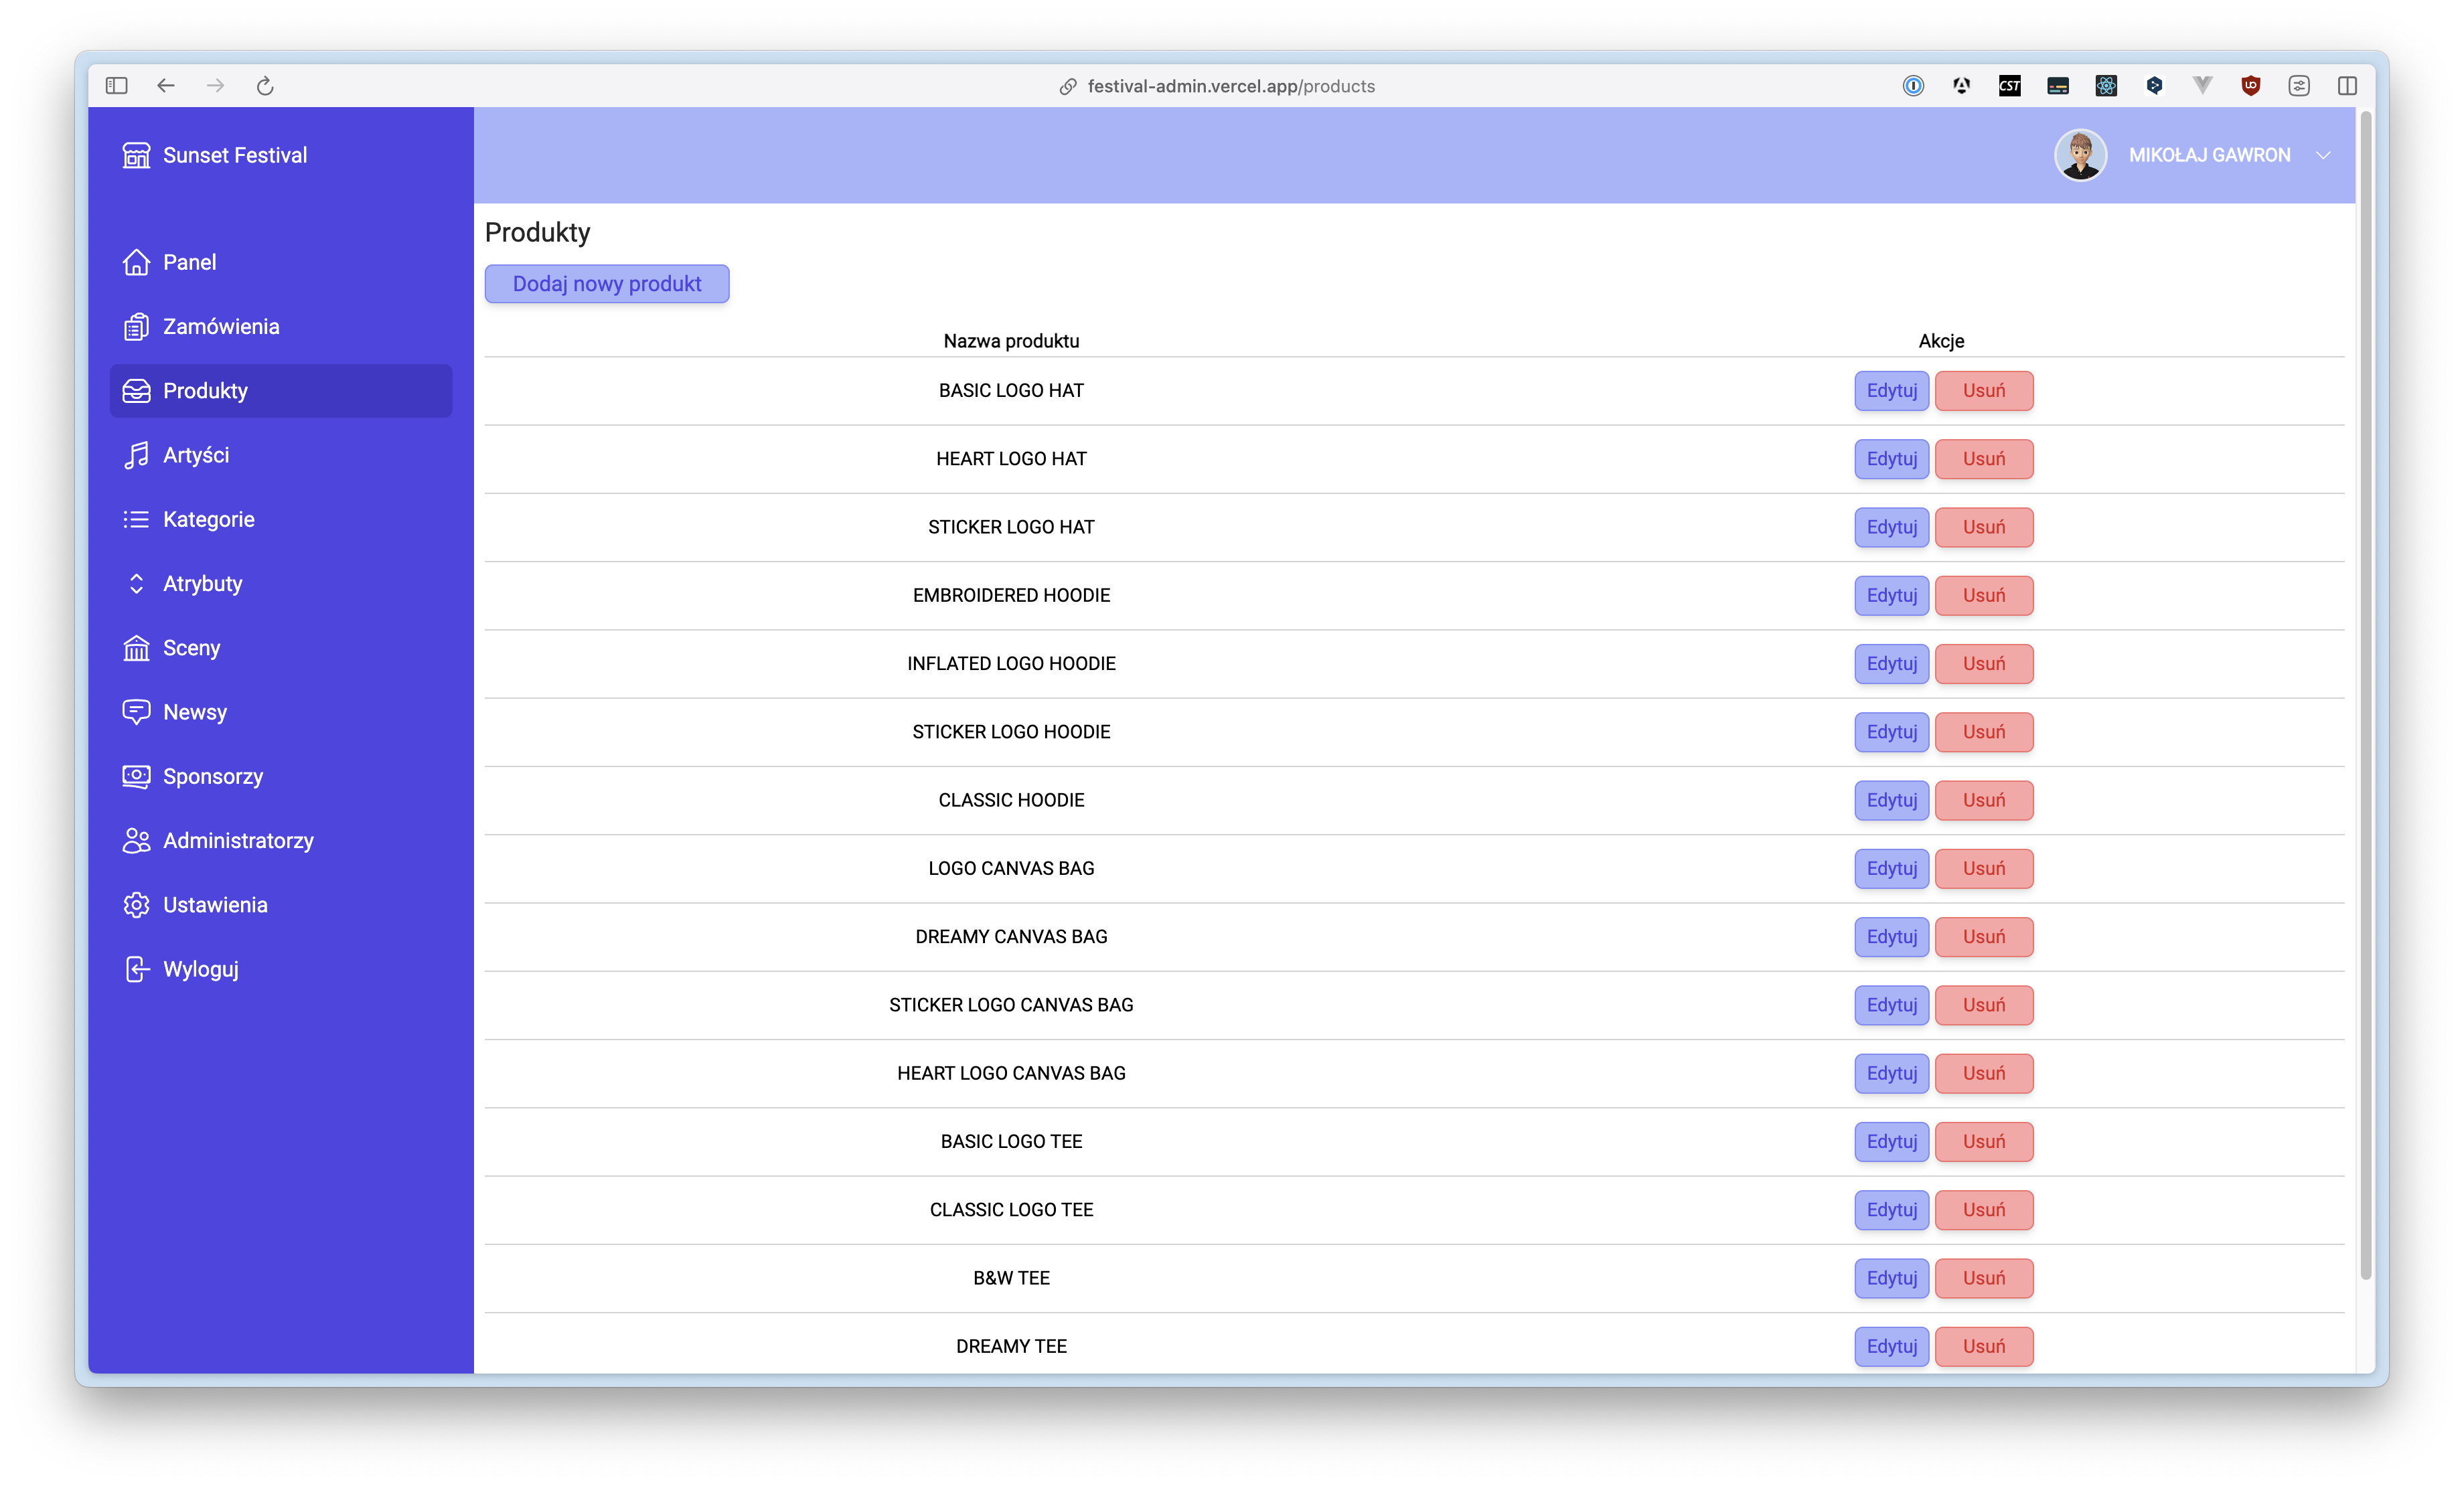Click the Sceny building icon
Image resolution: width=2464 pixels, height=1486 pixels.
click(136, 648)
